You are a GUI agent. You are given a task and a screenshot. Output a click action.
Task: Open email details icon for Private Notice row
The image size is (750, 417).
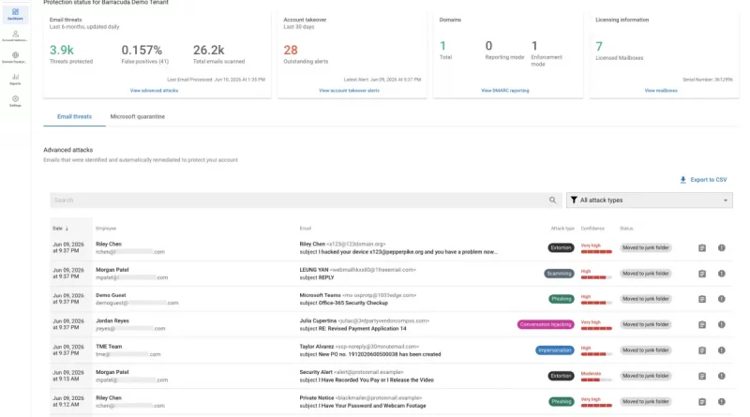pos(701,402)
